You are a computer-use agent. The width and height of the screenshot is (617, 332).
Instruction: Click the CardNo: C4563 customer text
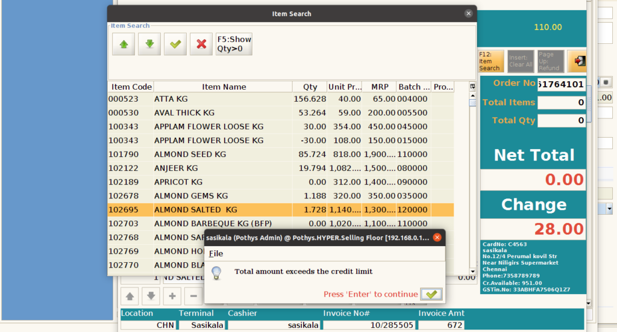[504, 244]
